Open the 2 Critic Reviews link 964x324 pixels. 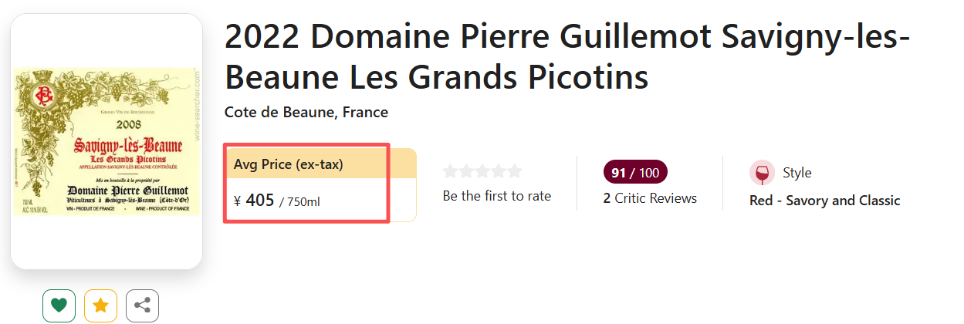650,198
